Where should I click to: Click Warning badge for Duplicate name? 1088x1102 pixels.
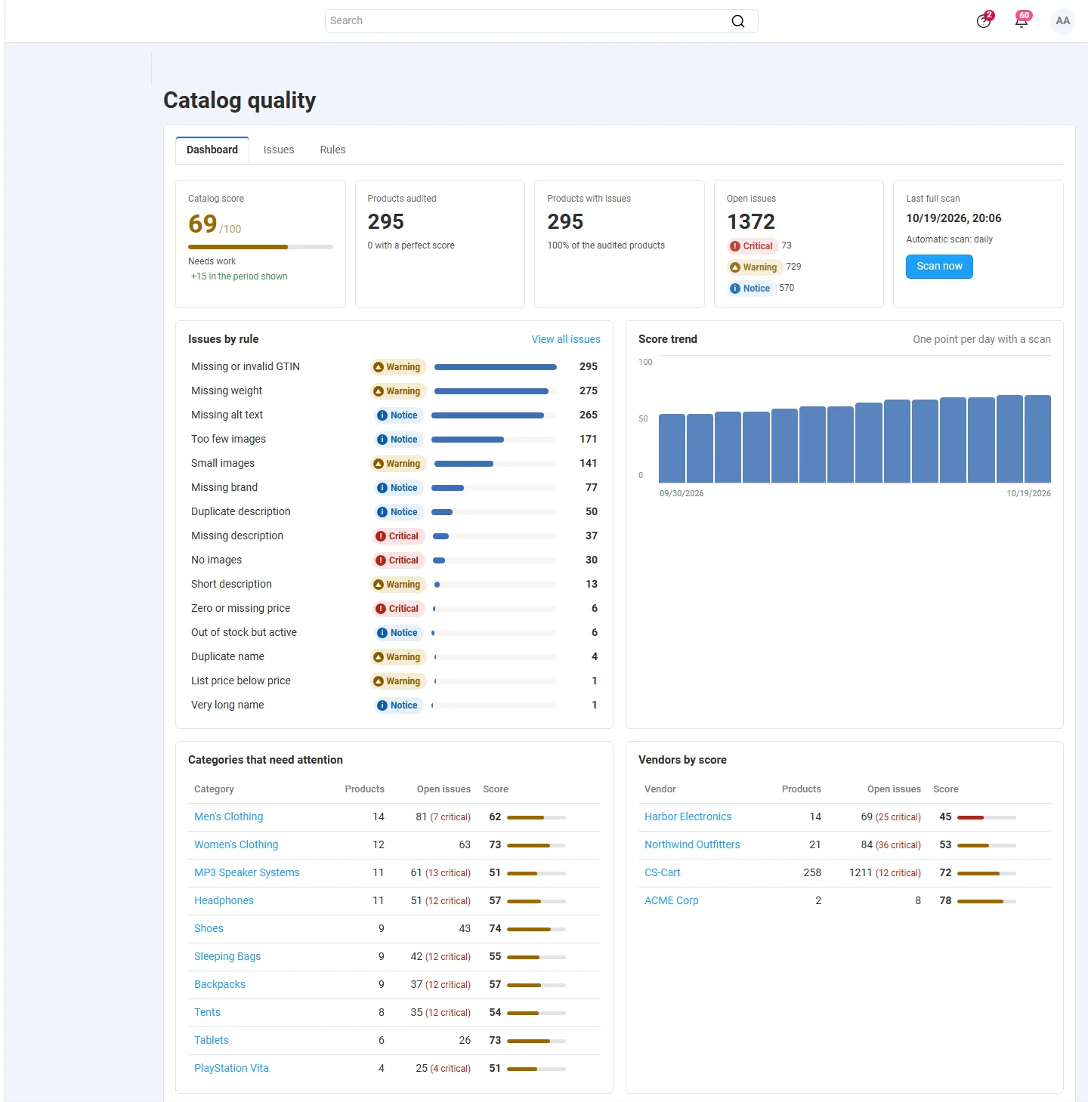tap(398, 657)
